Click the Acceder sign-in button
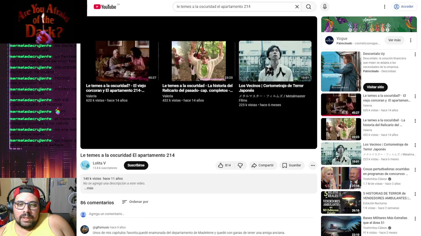This screenshot has width=421, height=236. click(404, 7)
